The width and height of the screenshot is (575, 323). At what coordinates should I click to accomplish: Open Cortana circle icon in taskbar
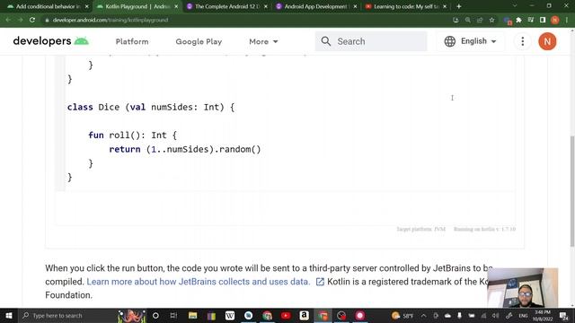[x=155, y=315]
